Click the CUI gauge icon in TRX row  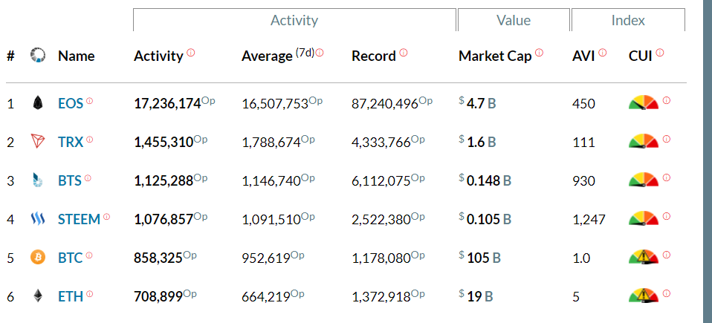click(x=644, y=141)
